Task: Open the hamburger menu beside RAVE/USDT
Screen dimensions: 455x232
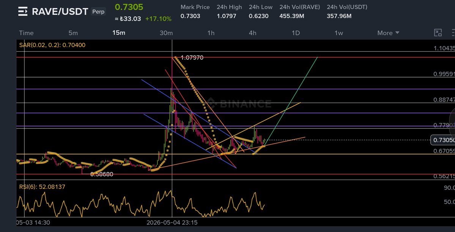Action: pos(23,12)
